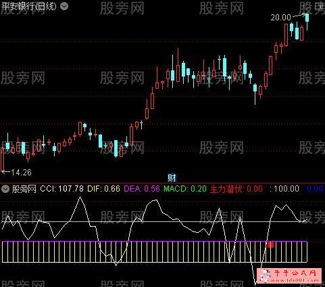Select the 平安银行(日线) chart title
325x287 pixels.
(29, 7)
